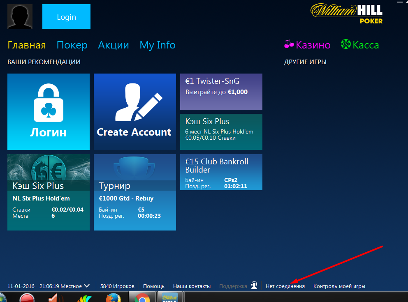This screenshot has height=302, width=408.
Task: Click the Логин padlock tile
Action: coord(49,112)
